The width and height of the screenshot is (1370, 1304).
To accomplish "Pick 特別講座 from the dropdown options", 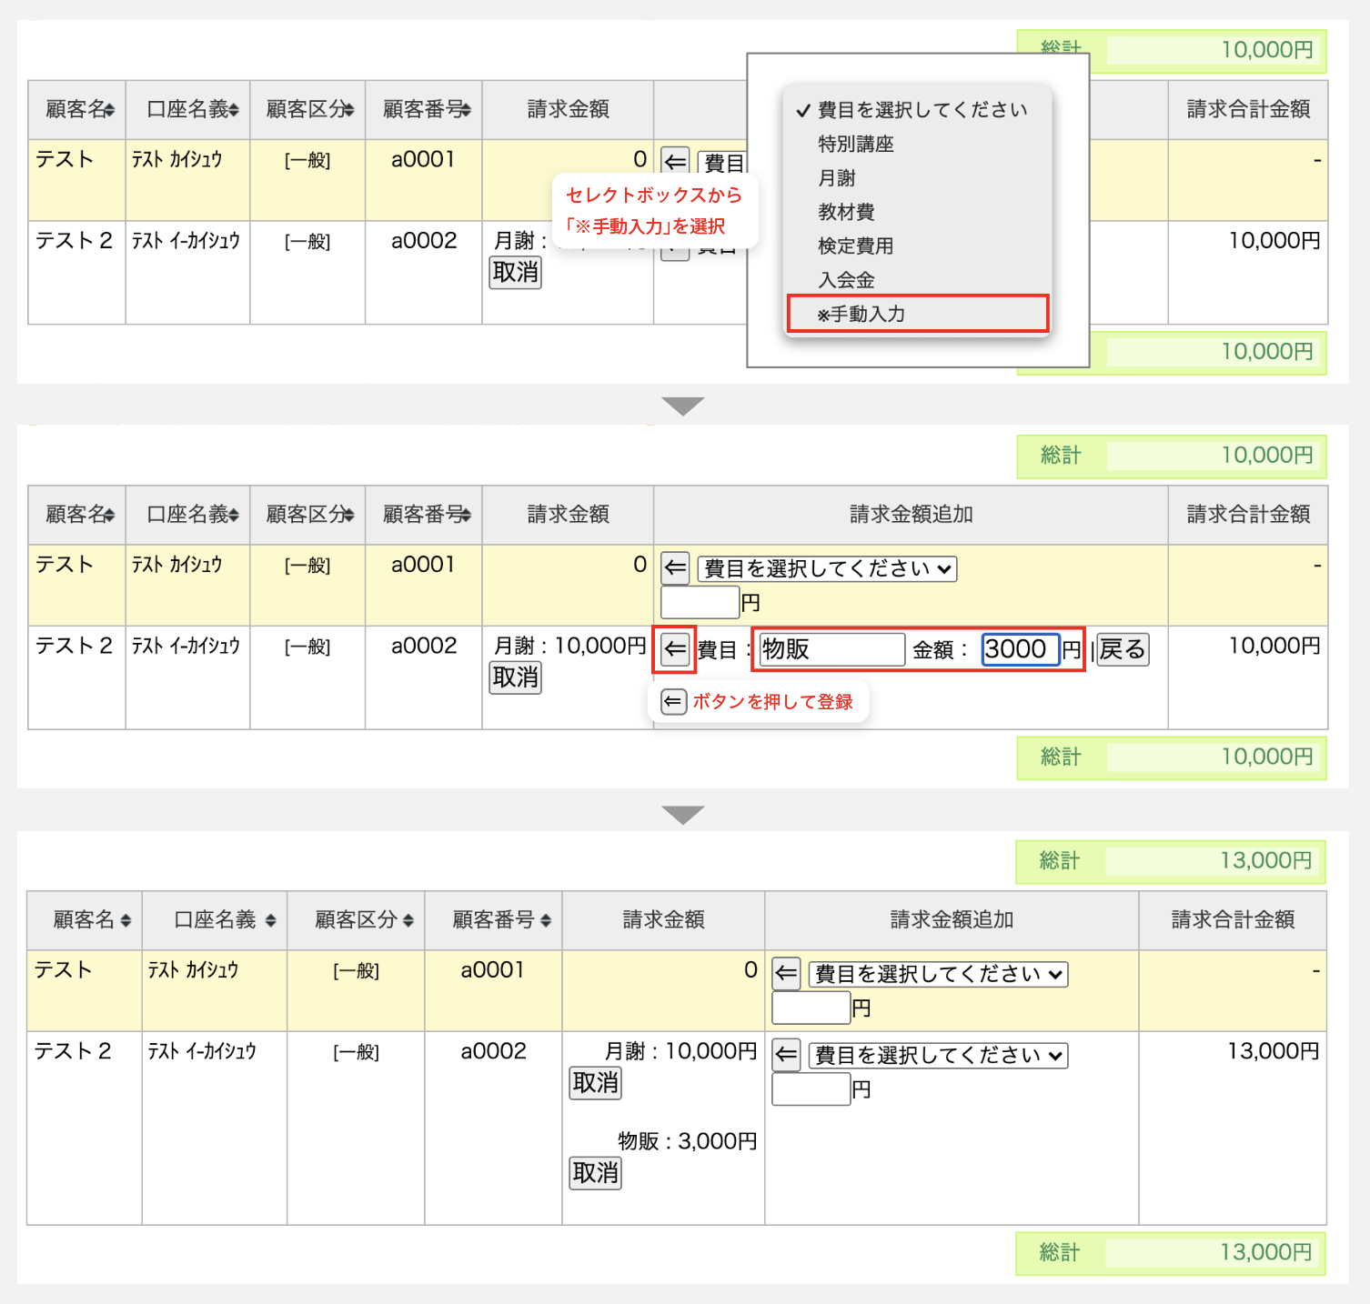I will tap(855, 144).
